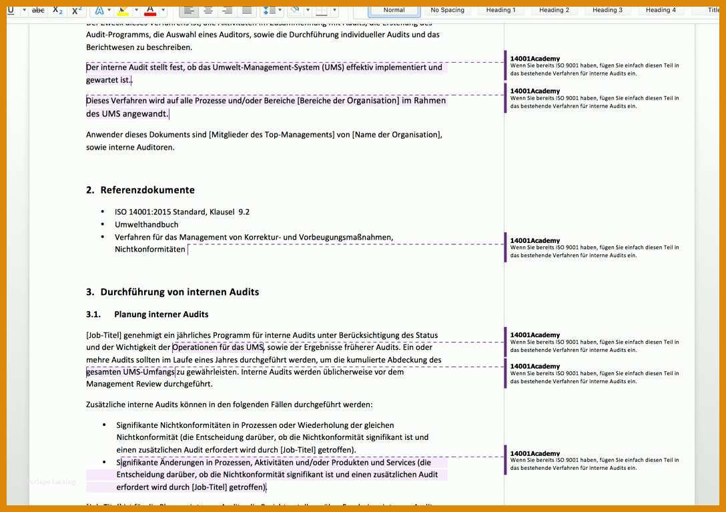This screenshot has height=512, width=726.
Task: Apply the Heading 1 style
Action: (x=500, y=10)
